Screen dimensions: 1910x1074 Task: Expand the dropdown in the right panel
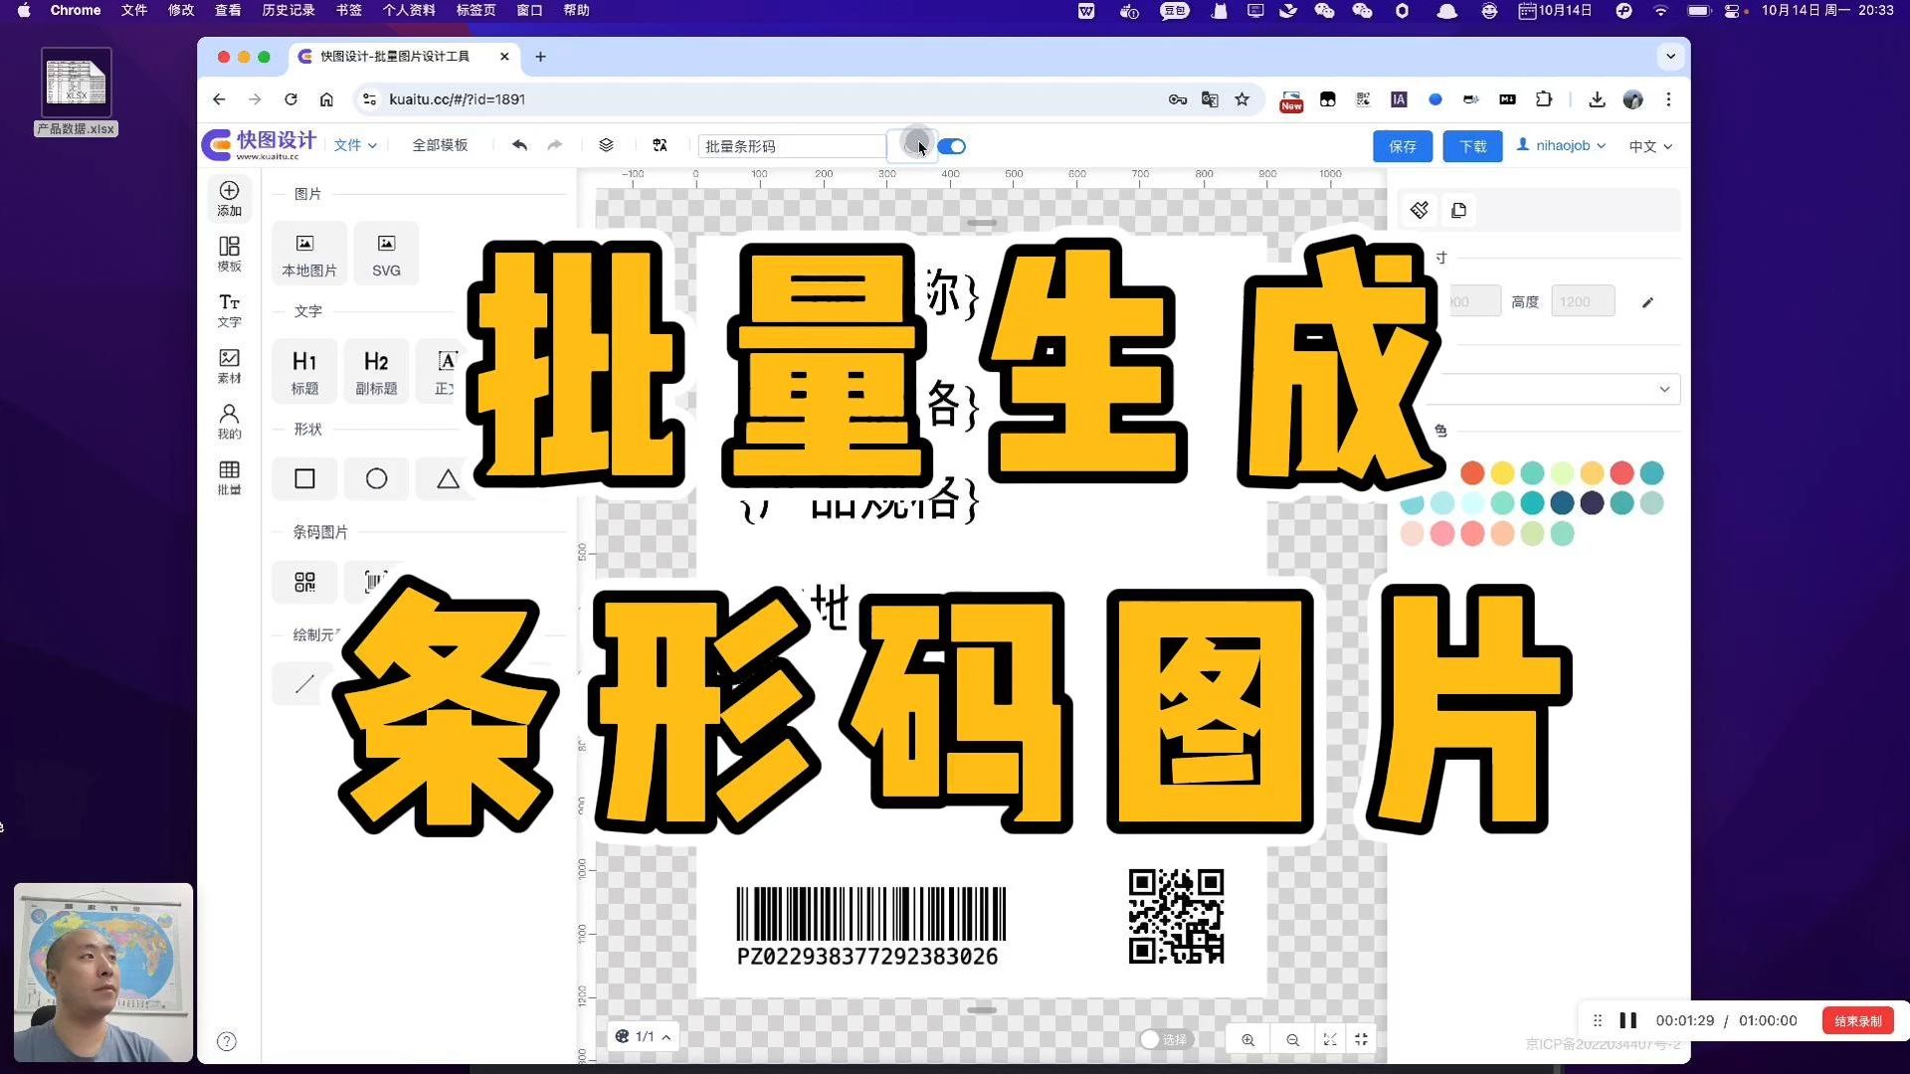coord(1662,389)
